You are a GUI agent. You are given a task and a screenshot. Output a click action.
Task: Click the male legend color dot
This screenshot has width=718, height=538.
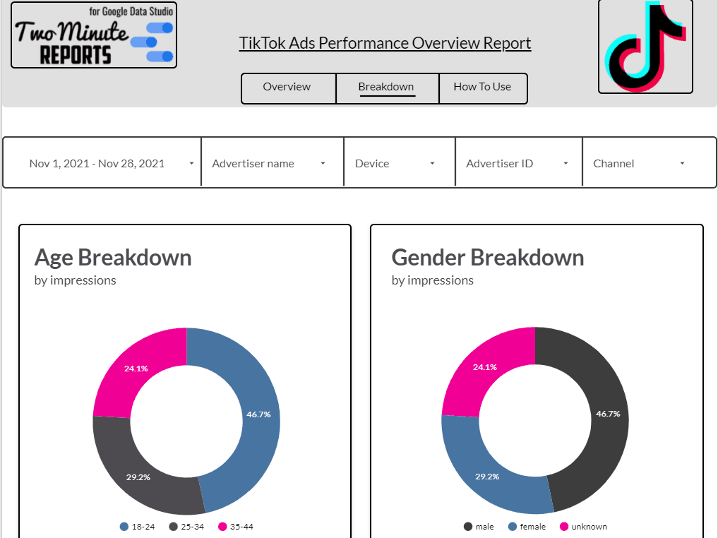click(468, 527)
